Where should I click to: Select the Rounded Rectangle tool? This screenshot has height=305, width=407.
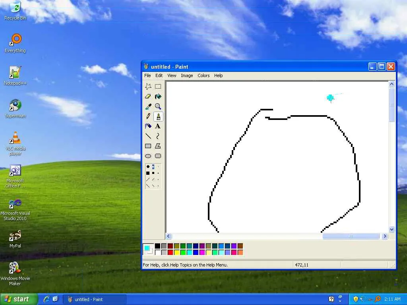pyautogui.click(x=158, y=156)
